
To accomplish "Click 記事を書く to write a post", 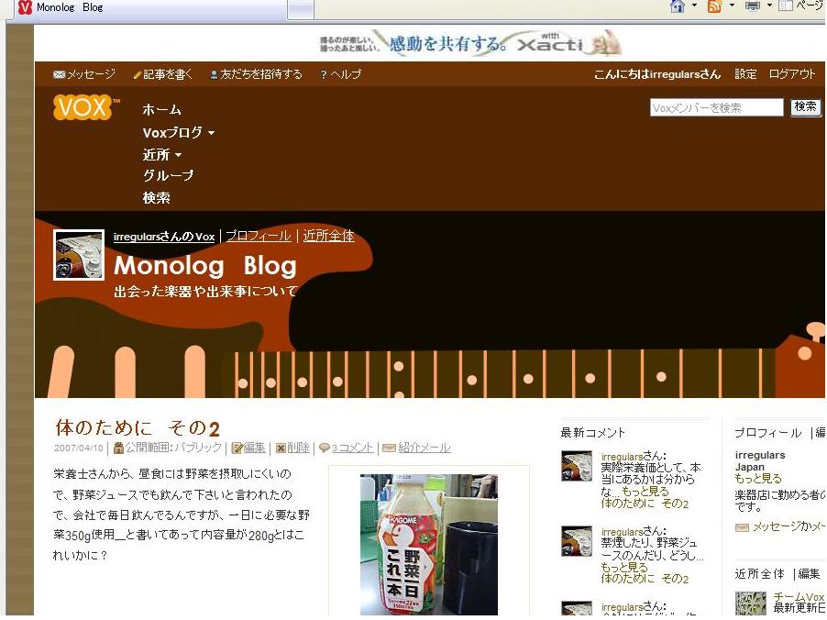I will 163,74.
